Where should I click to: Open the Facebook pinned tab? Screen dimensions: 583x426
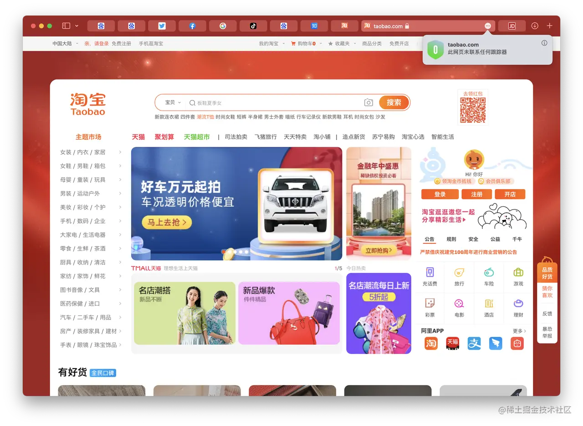click(192, 26)
